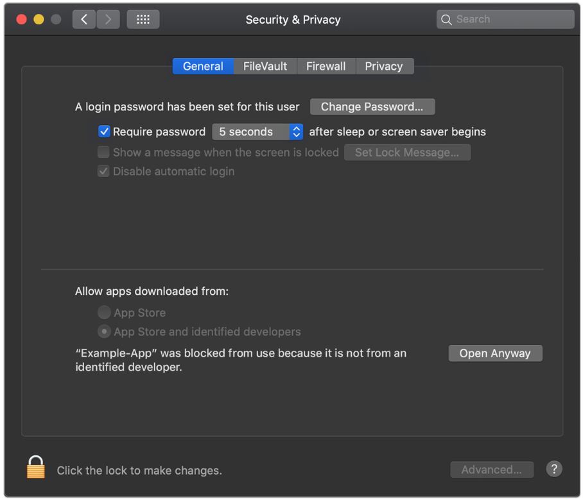Switch to the General tab
This screenshot has height=499, width=583.
(203, 66)
